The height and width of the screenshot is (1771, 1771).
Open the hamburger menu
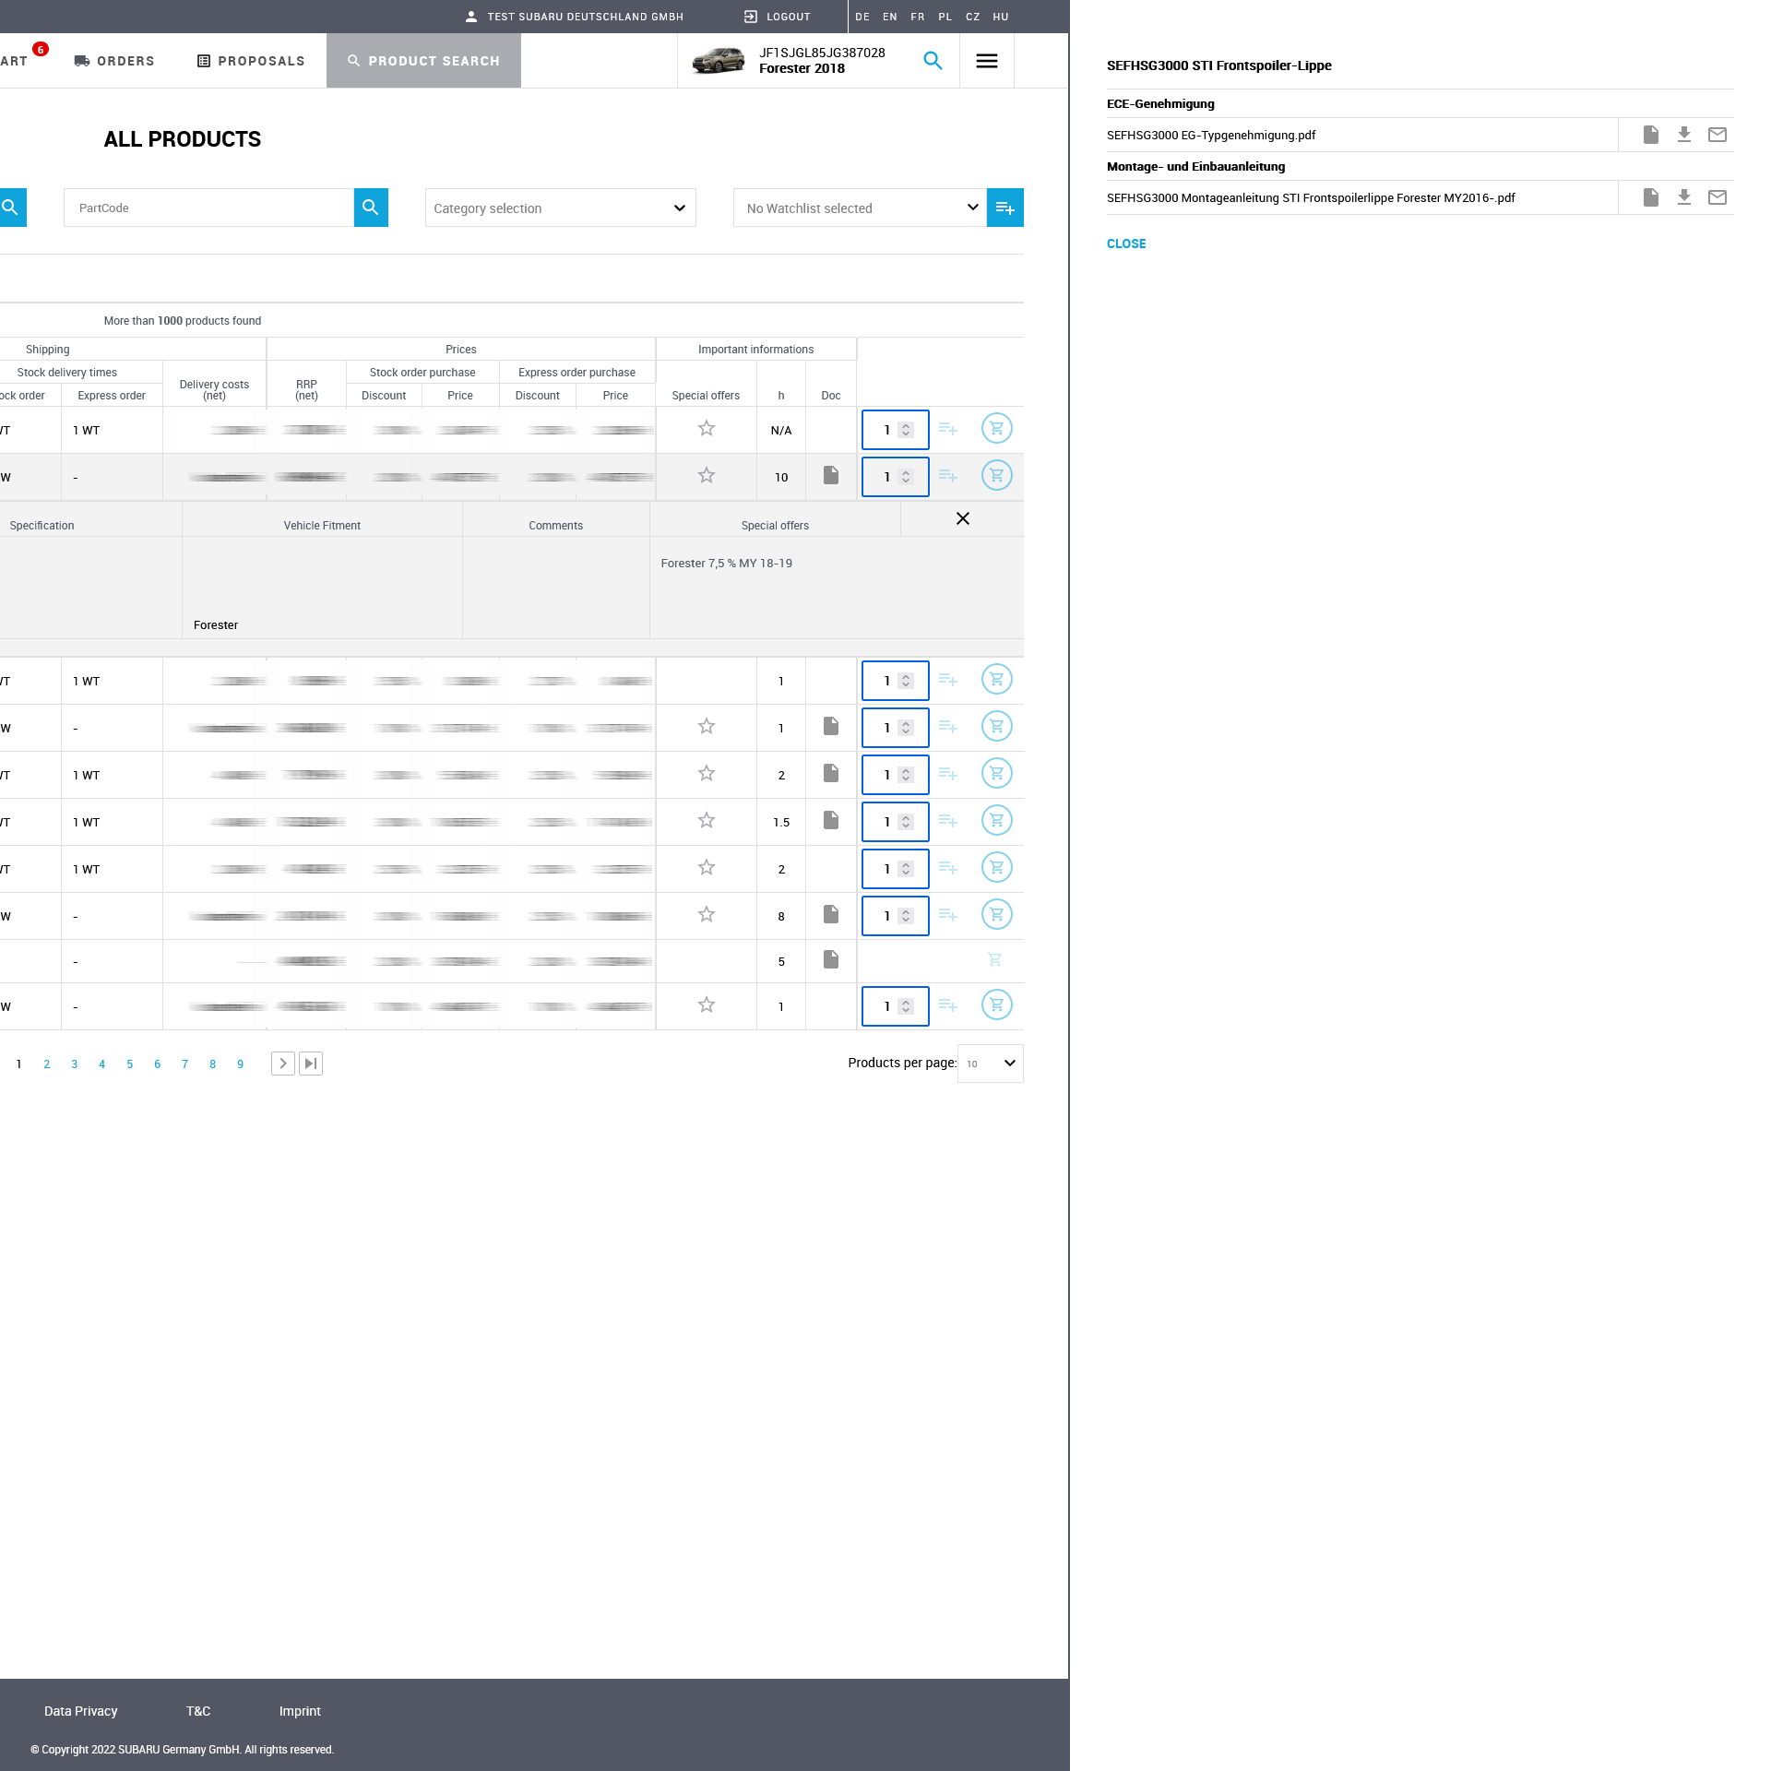(986, 61)
